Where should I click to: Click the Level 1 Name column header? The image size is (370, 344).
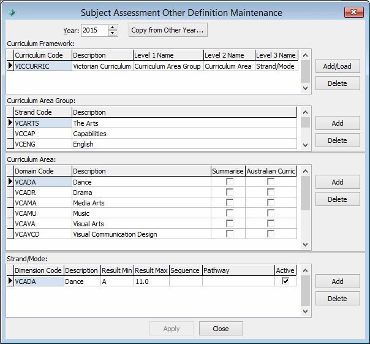(x=168, y=55)
